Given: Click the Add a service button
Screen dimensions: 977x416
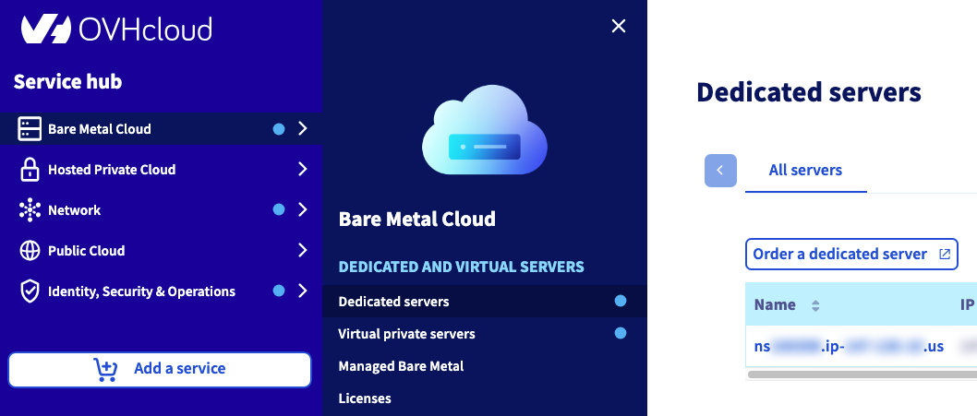Looking at the screenshot, I should pyautogui.click(x=160, y=369).
